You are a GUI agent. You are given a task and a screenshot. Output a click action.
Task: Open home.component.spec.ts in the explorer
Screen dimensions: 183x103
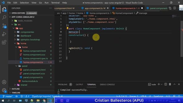(35, 58)
